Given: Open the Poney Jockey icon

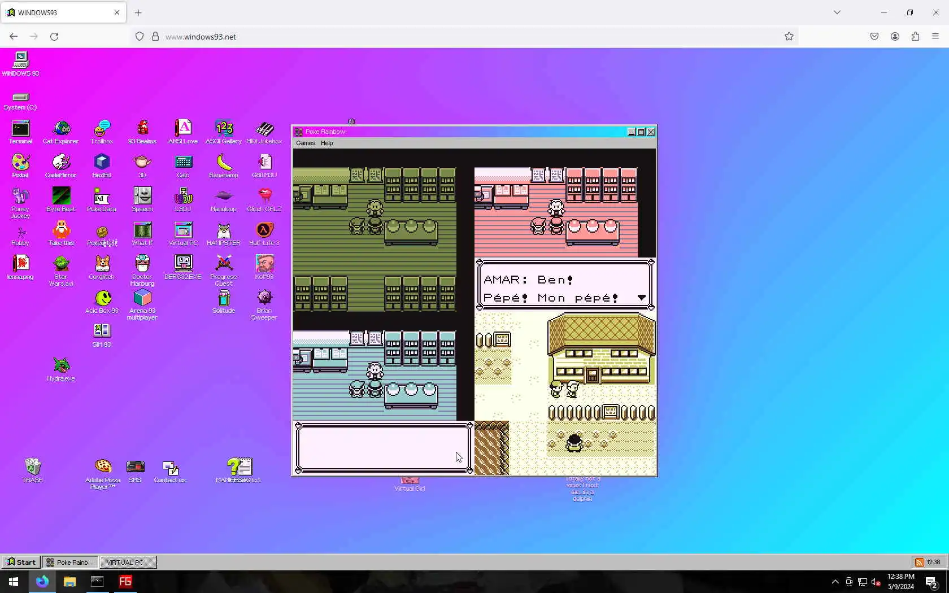Looking at the screenshot, I should click(x=20, y=203).
